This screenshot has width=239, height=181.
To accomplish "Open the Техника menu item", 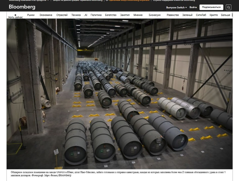I will 76,15.
